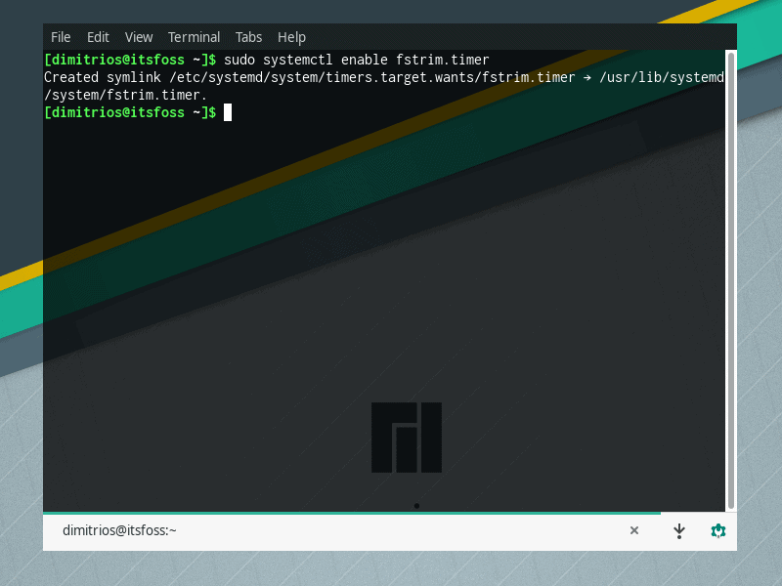Click the dot indicator near the terminal bottom

pos(417,505)
